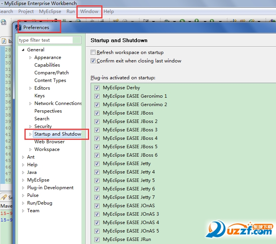
Task: Click the Preferences dialog title icon
Action: [x=18, y=28]
